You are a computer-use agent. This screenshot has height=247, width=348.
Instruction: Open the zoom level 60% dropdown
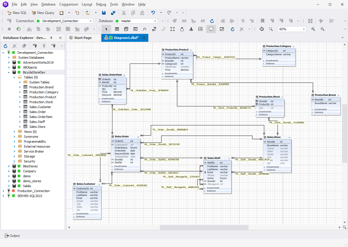[x=304, y=29]
